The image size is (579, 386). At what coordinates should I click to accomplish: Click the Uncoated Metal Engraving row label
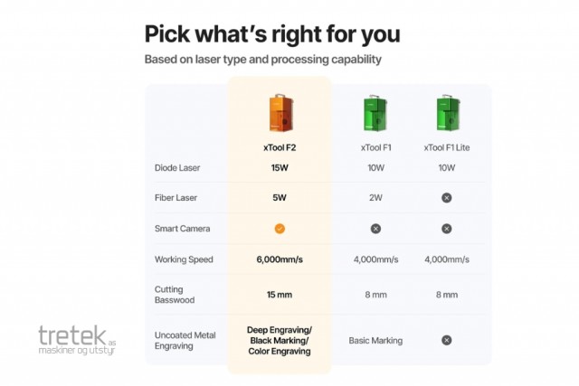[185, 341]
